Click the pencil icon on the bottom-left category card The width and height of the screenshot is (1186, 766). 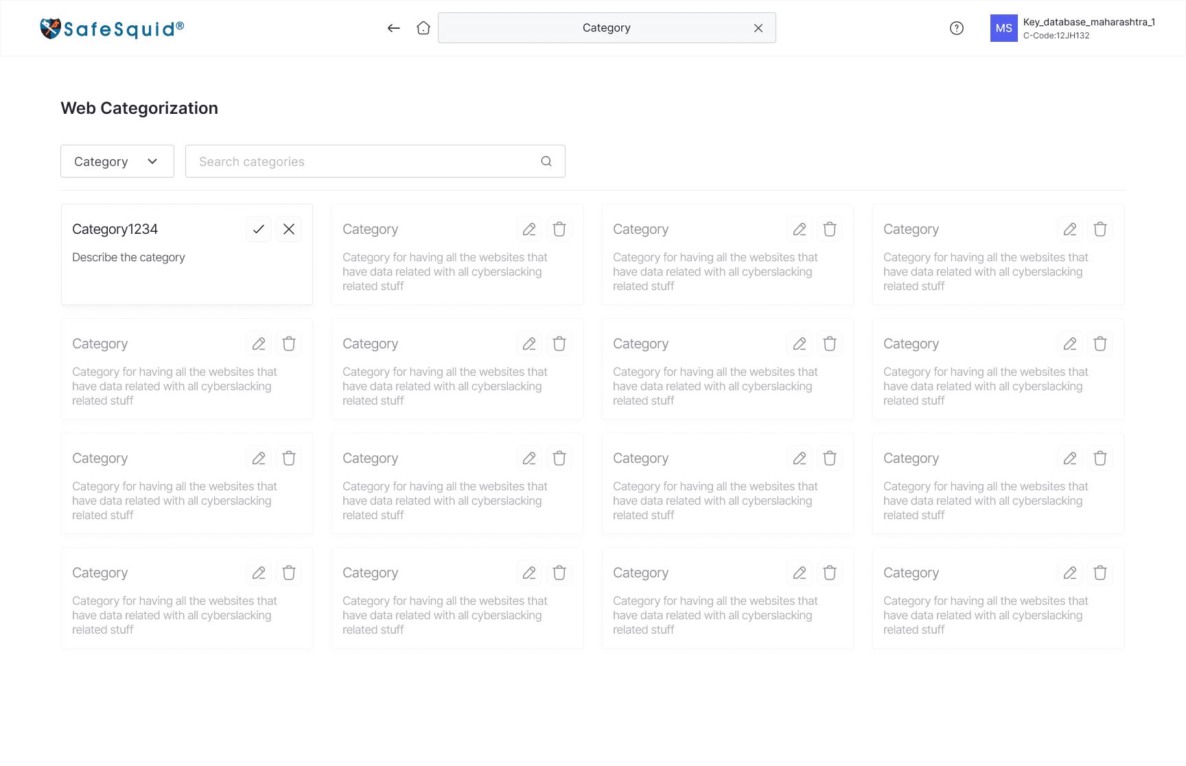[x=259, y=573]
